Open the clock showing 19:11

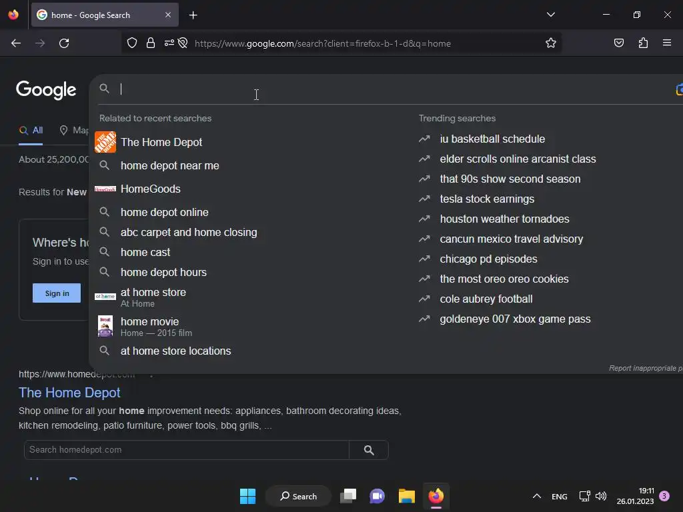pos(635,496)
